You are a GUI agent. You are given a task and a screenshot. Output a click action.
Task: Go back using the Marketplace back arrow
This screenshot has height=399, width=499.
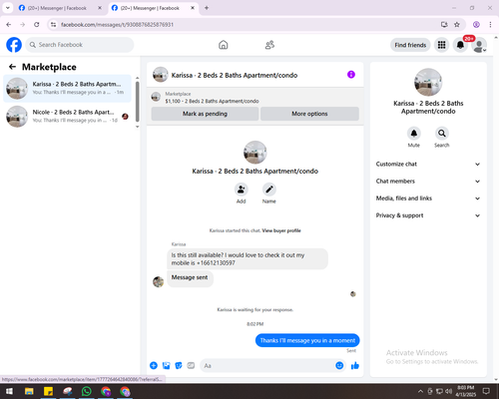coord(12,67)
